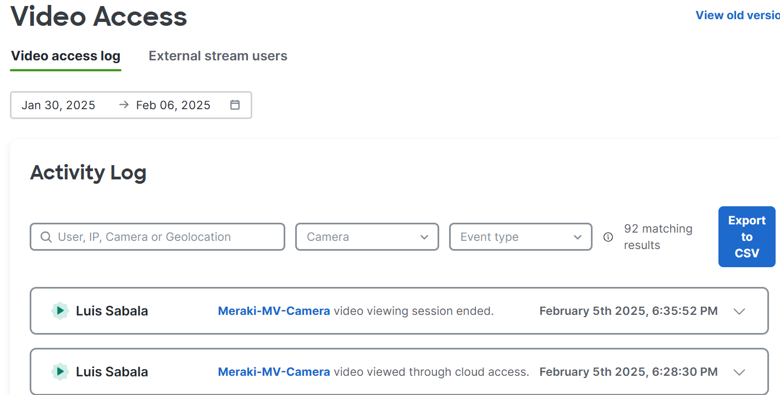Focus the User, IP, Camera search field
780x395 pixels.
point(157,237)
